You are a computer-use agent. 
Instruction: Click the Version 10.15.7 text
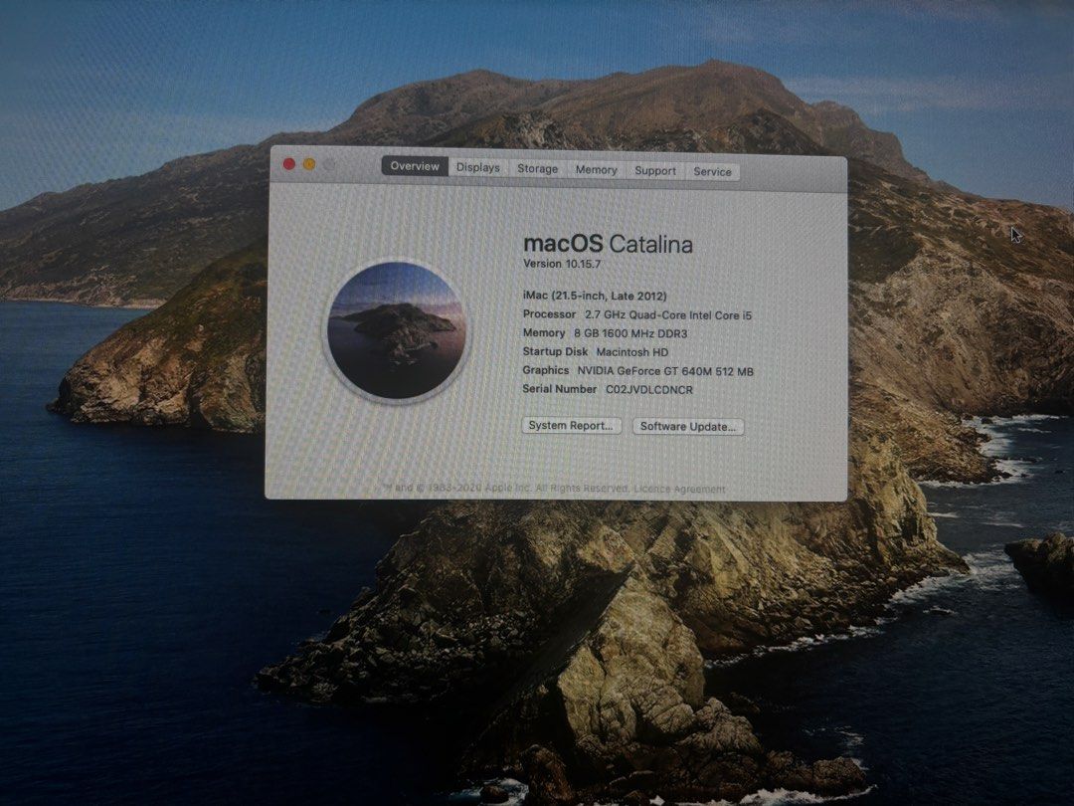pyautogui.click(x=562, y=264)
